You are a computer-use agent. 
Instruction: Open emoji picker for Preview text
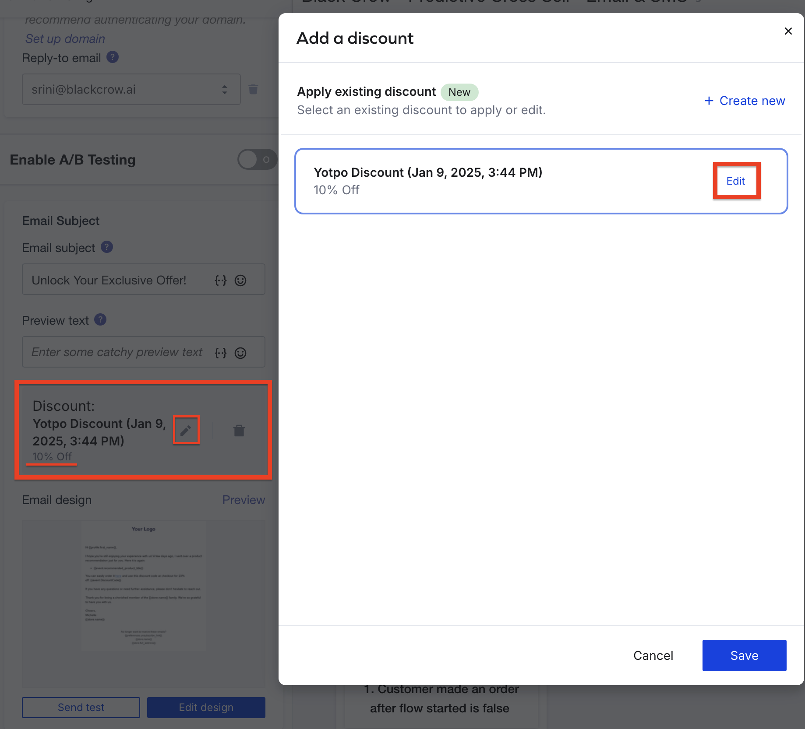(x=240, y=353)
